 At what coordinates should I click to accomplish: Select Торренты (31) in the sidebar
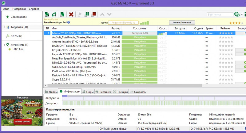(19, 27)
